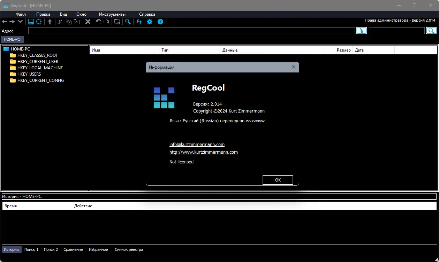This screenshot has width=439, height=262.
Task: Open the Справка menu
Action: coord(147,14)
